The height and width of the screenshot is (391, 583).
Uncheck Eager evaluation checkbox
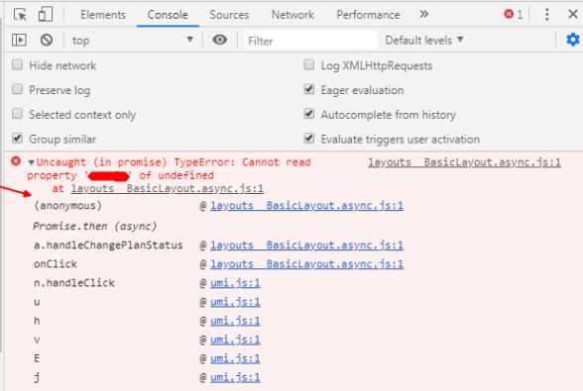[x=308, y=89]
